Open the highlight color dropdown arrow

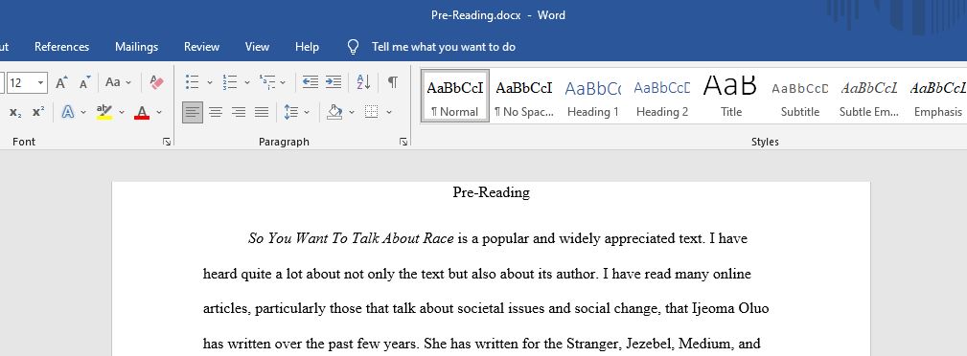pos(122,112)
